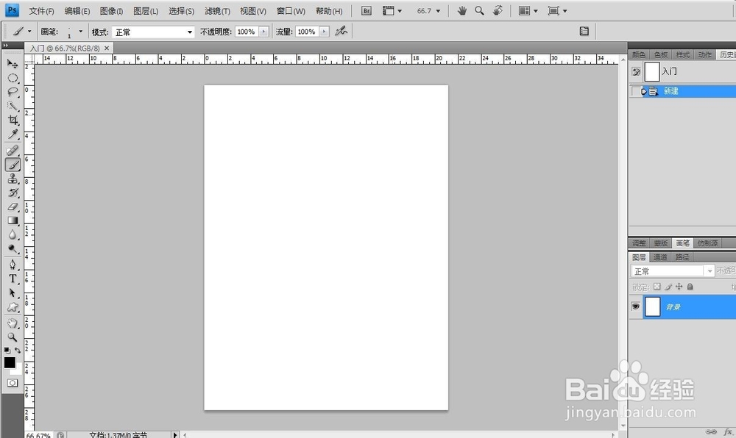This screenshot has height=438, width=736.
Task: Toggle lock all
Action: point(690,286)
